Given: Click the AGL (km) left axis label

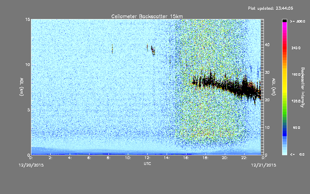Looking at the screenshot, I should pos(22,87).
